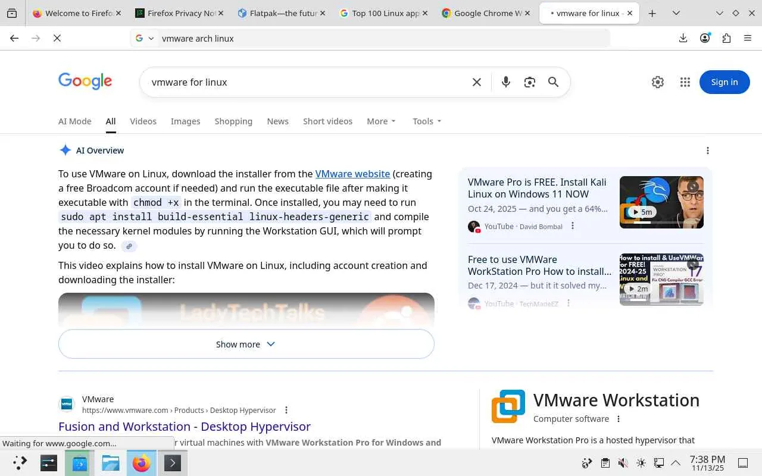Open the search engine dropdown in address bar
Screen dimensions: 762x476
(x=144, y=38)
